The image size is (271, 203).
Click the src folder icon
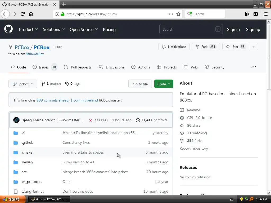tap(16, 172)
